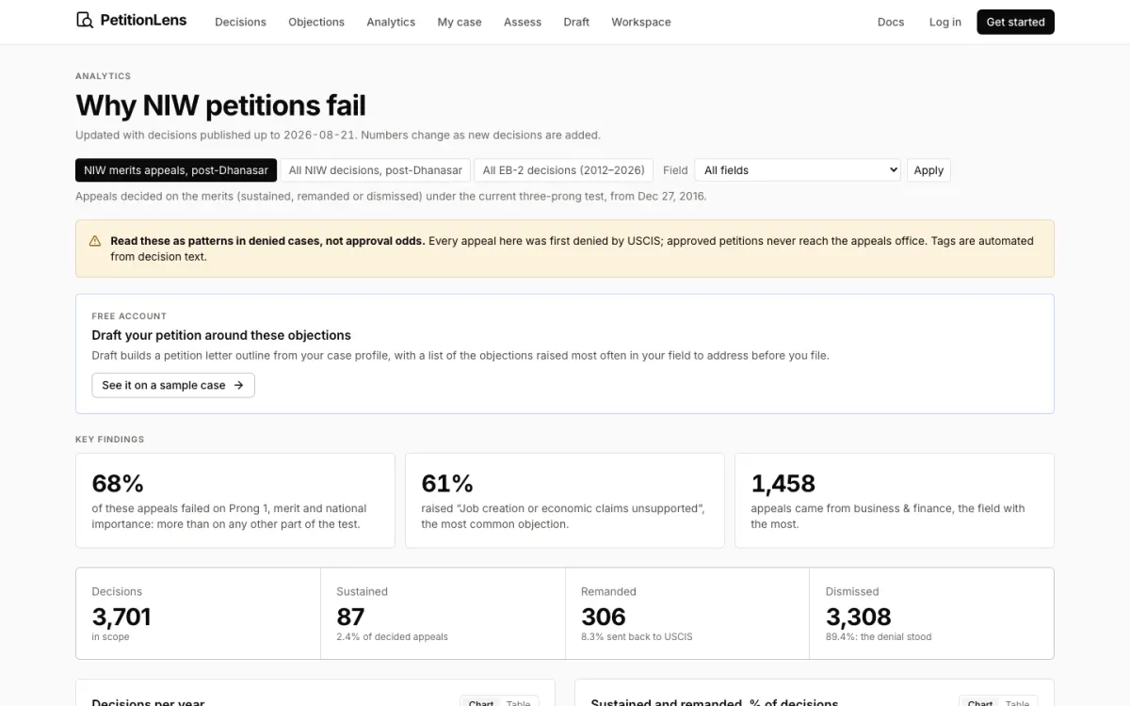The image size is (1130, 706).
Task: Click the PetitionLens magnifier logo icon
Action: [85, 21]
